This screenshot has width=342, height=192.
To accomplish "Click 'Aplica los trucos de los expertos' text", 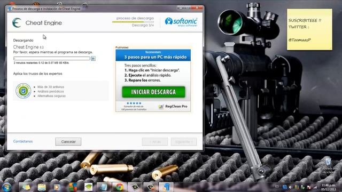I will [x=38, y=74].
